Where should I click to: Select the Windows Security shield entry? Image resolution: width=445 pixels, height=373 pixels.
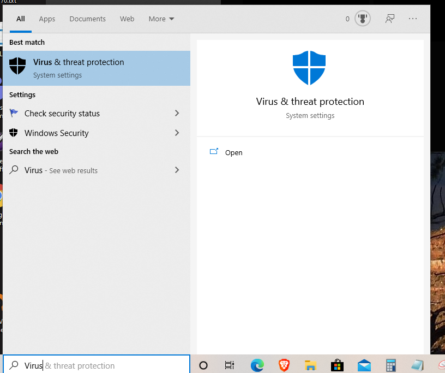point(56,133)
